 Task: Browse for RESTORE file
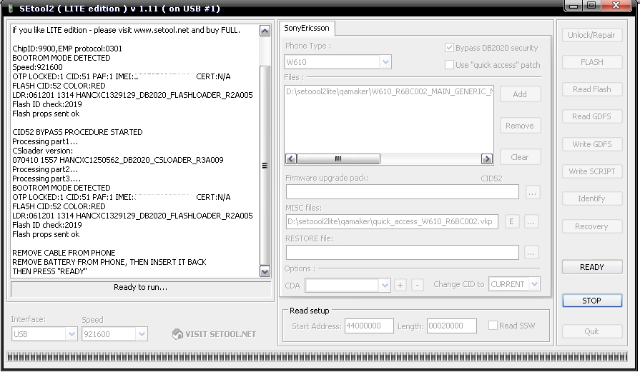point(531,253)
